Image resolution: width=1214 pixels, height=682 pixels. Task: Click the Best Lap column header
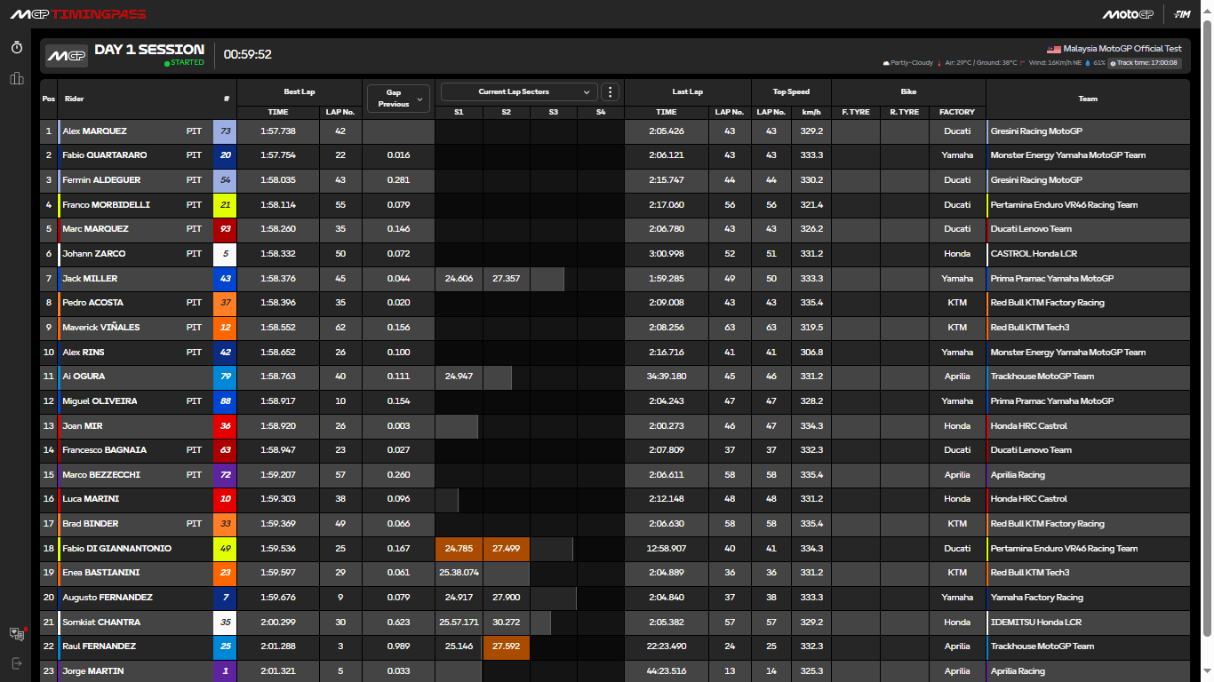[x=300, y=91]
